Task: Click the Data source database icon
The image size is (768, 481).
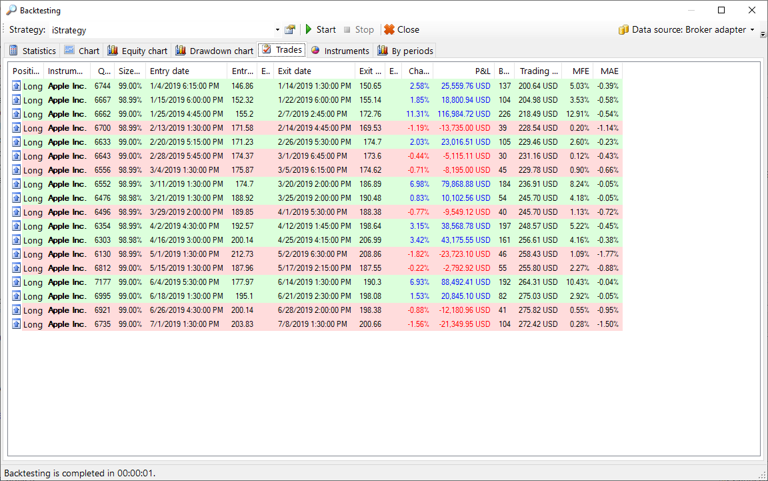Action: 623,30
